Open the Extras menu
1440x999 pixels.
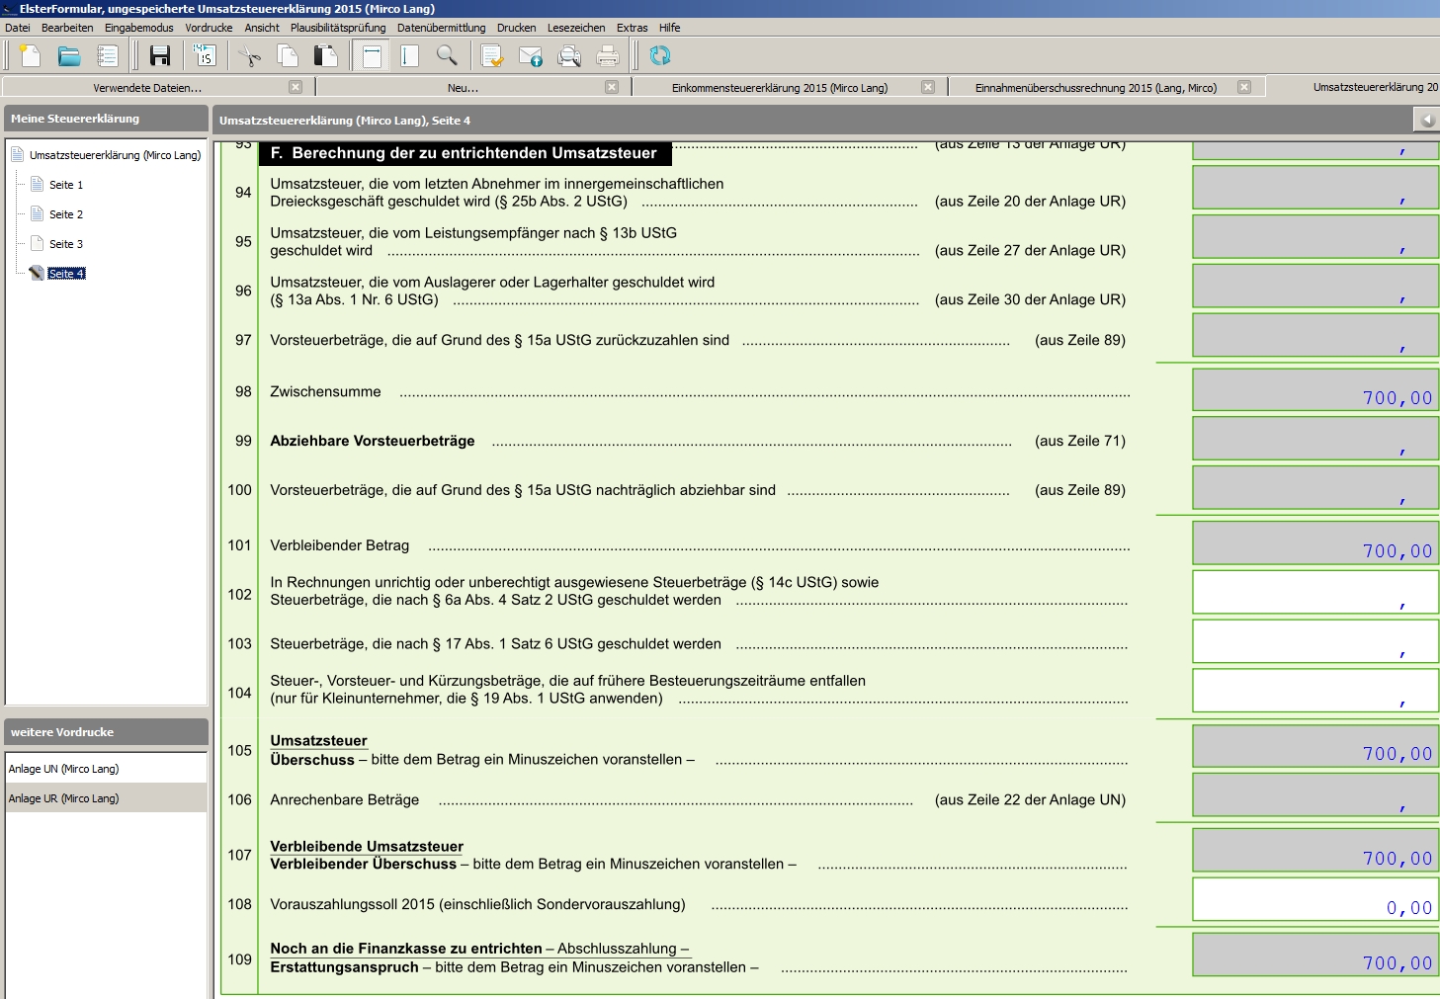tap(633, 28)
